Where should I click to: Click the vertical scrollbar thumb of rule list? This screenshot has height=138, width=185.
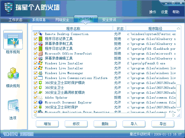pos(178,96)
